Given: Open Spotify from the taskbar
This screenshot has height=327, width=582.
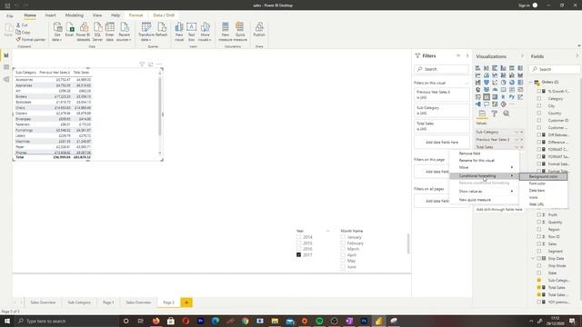Looking at the screenshot, I should coord(319,321).
